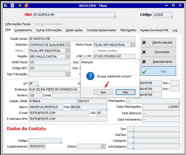Open the wrench settings icon
This screenshot has width=186, height=155.
20,5
